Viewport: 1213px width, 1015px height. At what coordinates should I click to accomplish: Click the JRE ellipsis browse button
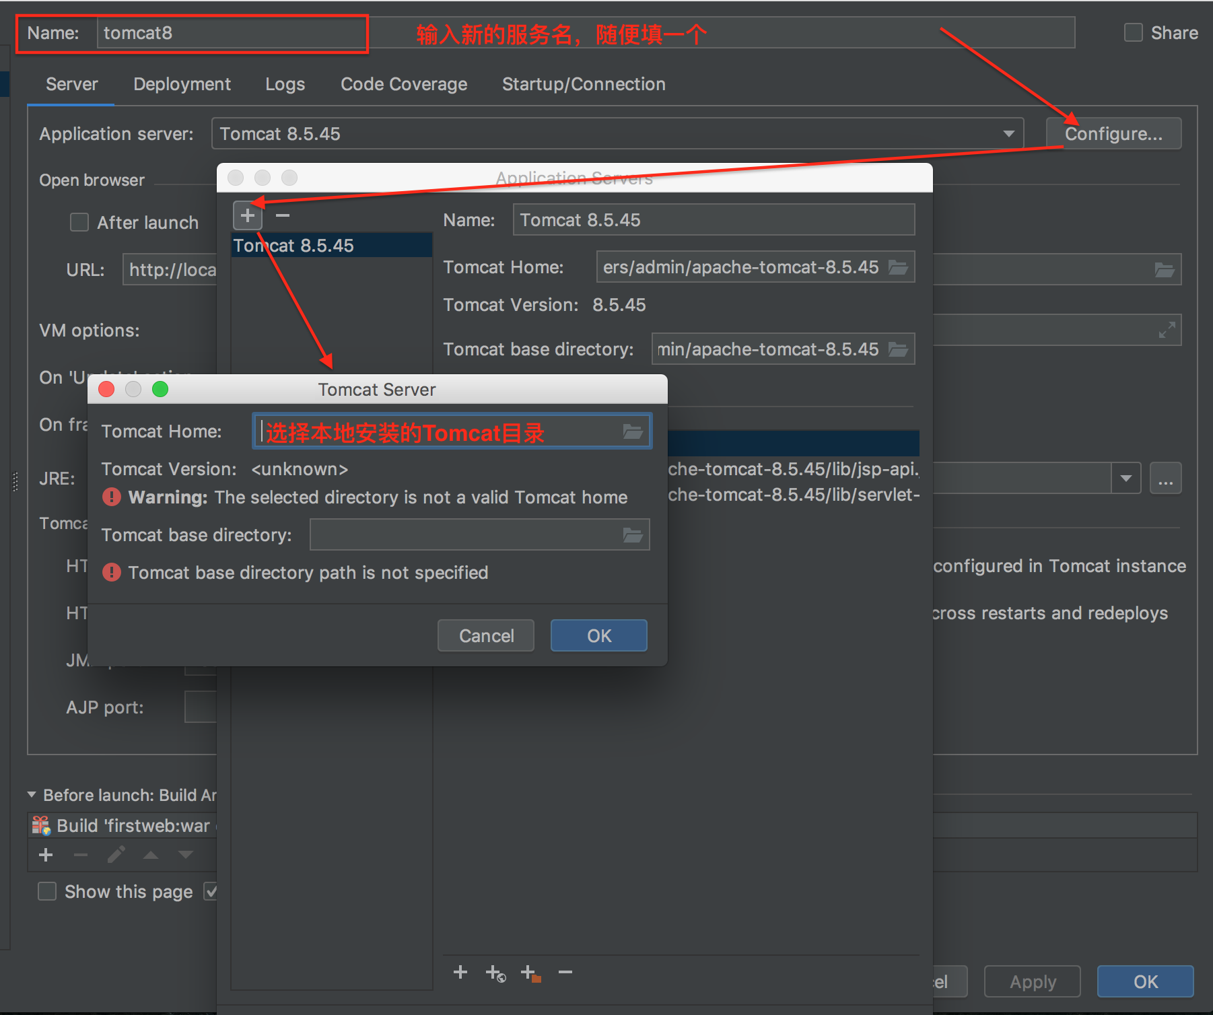point(1165,479)
